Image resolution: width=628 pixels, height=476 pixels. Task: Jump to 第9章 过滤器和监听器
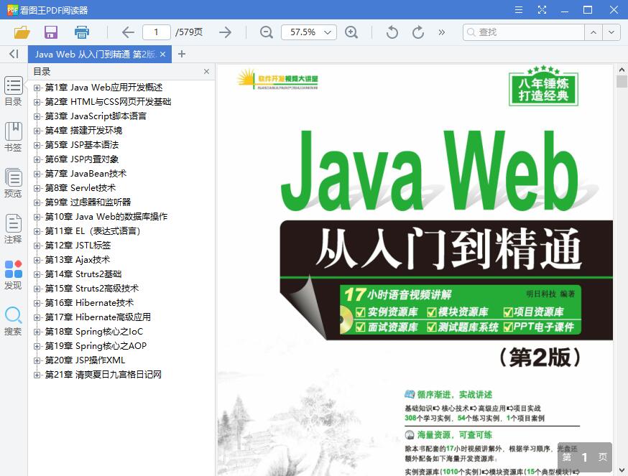click(88, 202)
